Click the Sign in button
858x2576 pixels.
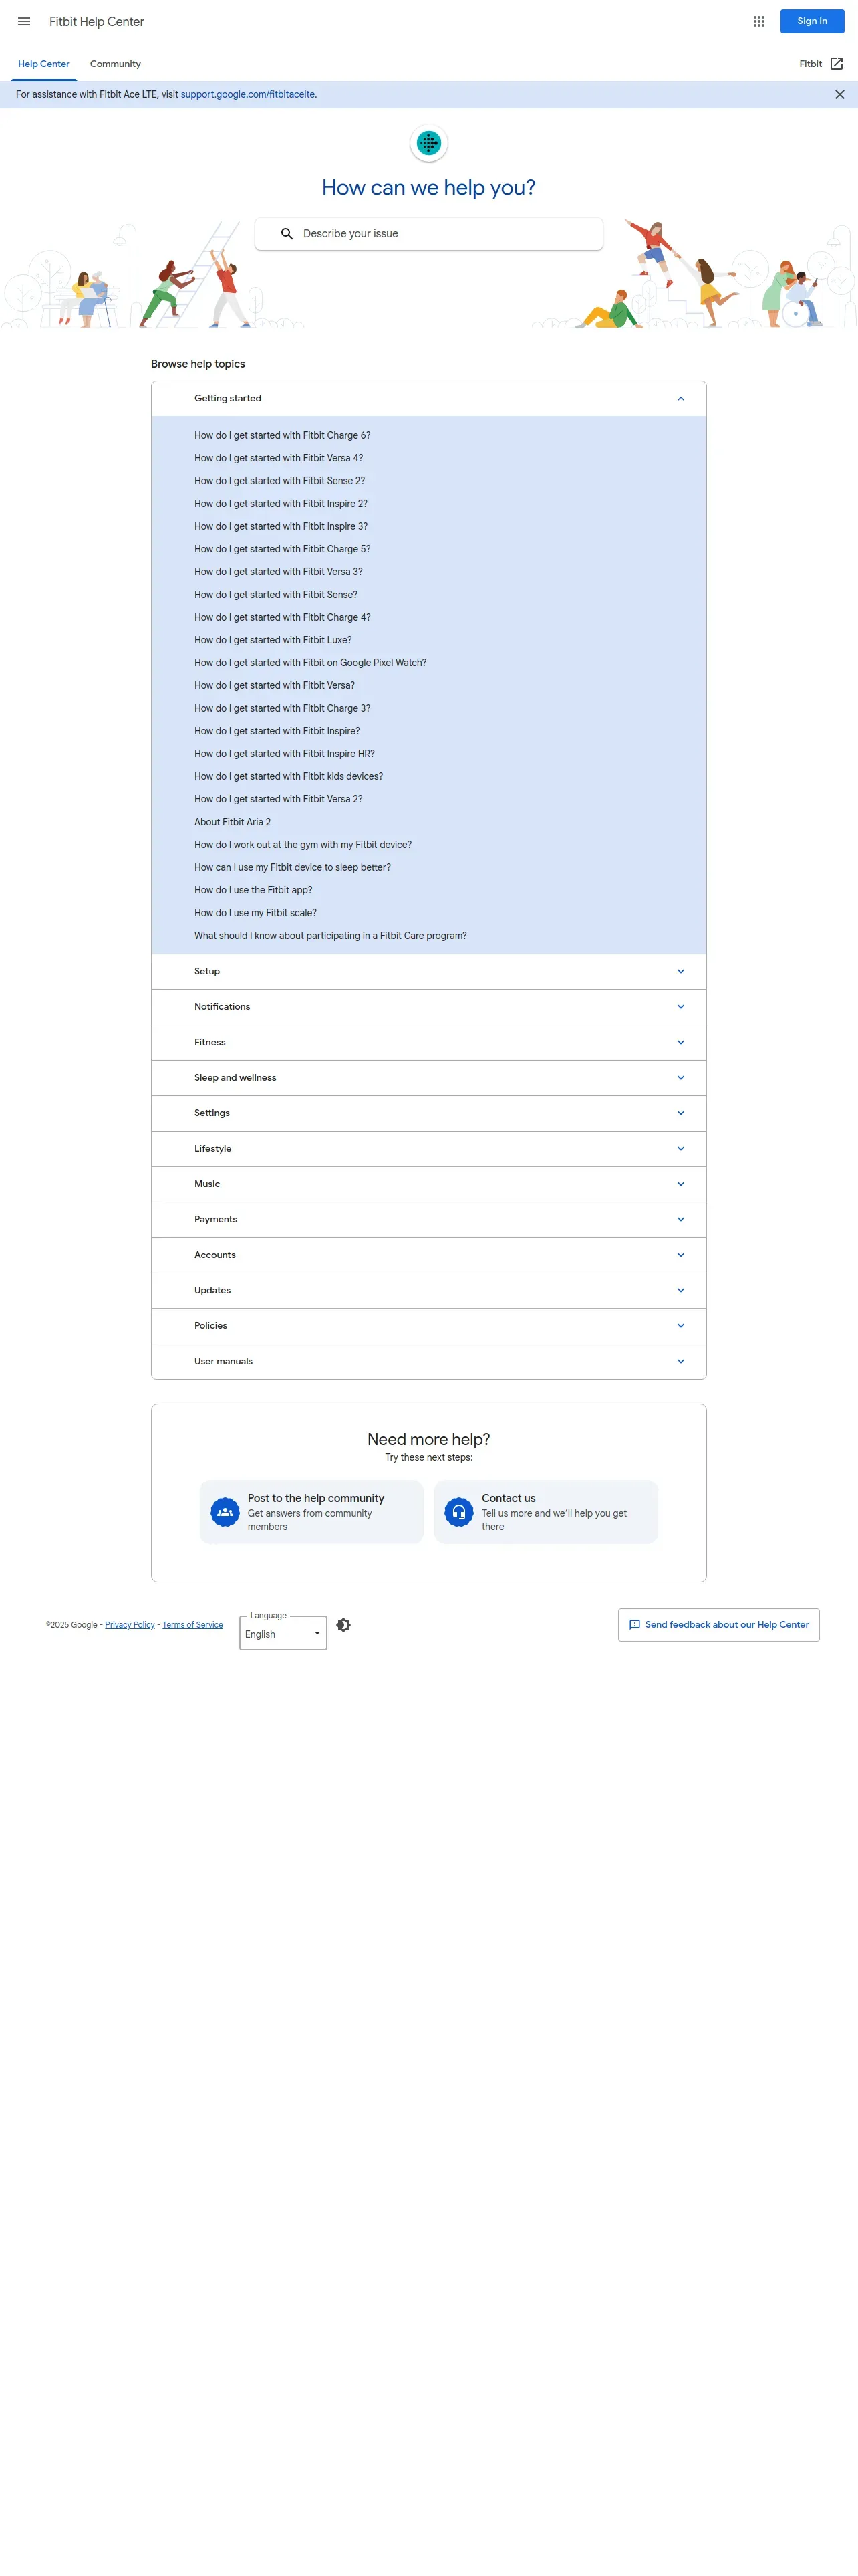tap(811, 22)
